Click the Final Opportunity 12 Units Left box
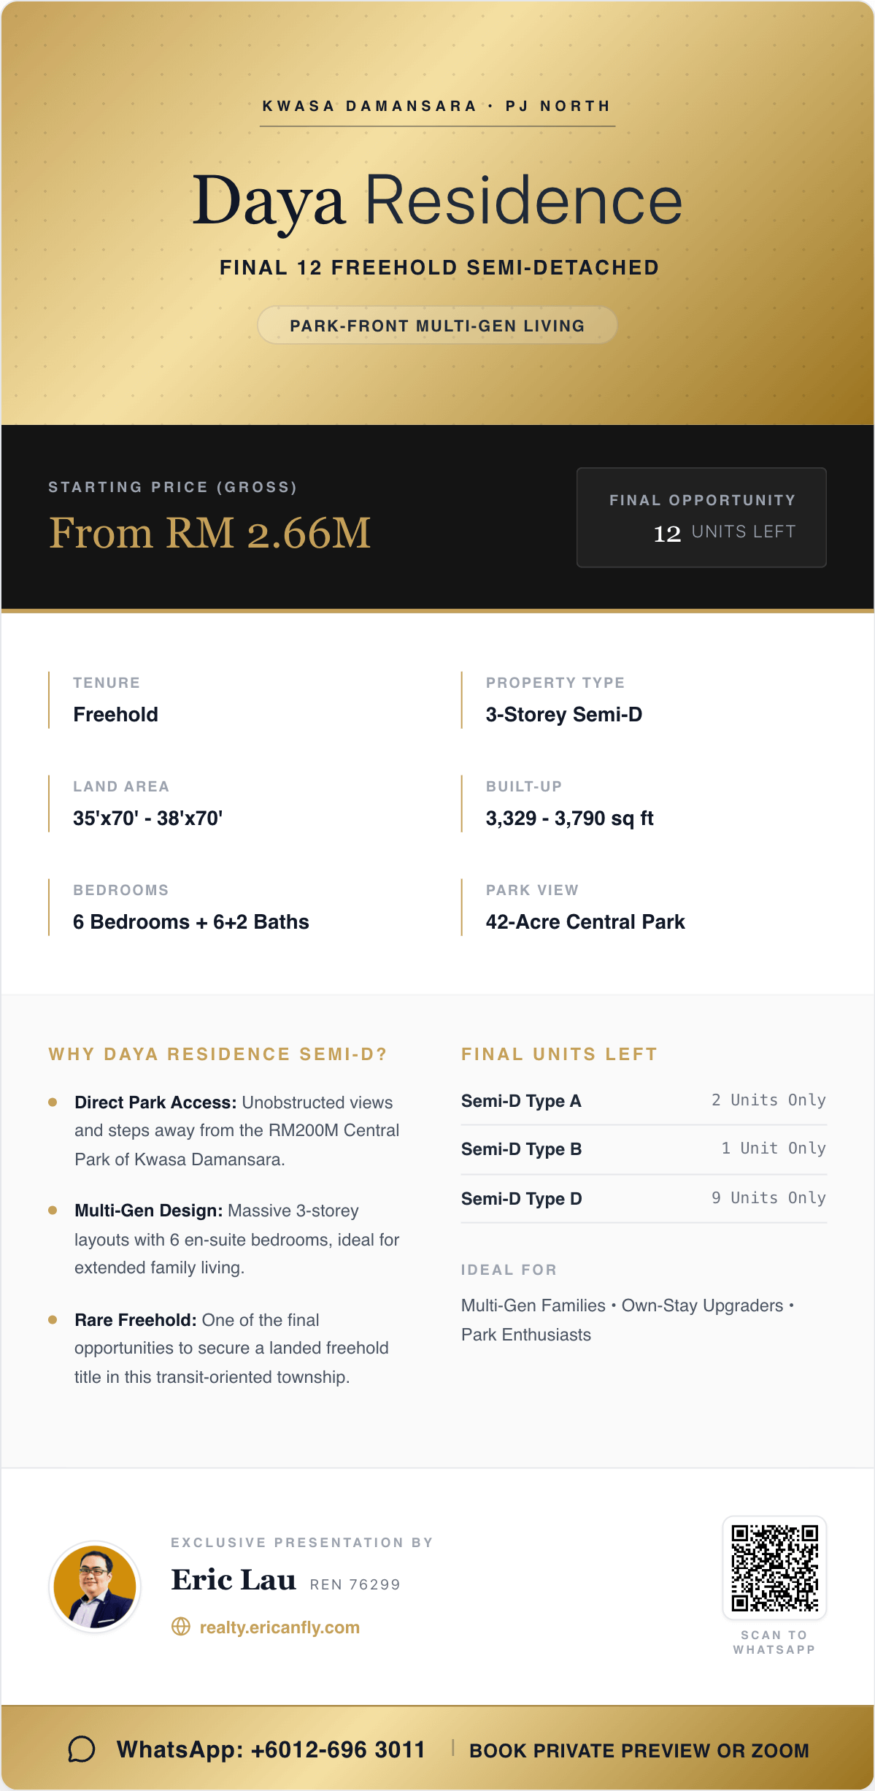The height and width of the screenshot is (1791, 875). (701, 517)
